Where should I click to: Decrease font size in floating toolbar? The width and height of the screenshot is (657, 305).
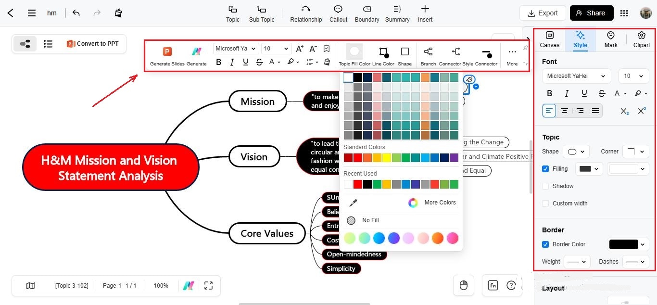click(313, 49)
